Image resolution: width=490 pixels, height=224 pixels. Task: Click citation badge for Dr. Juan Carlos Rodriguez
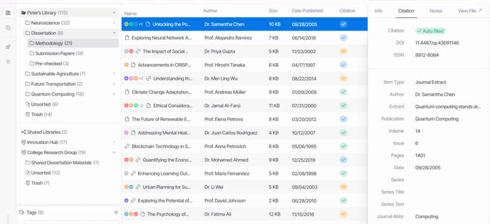343,133
